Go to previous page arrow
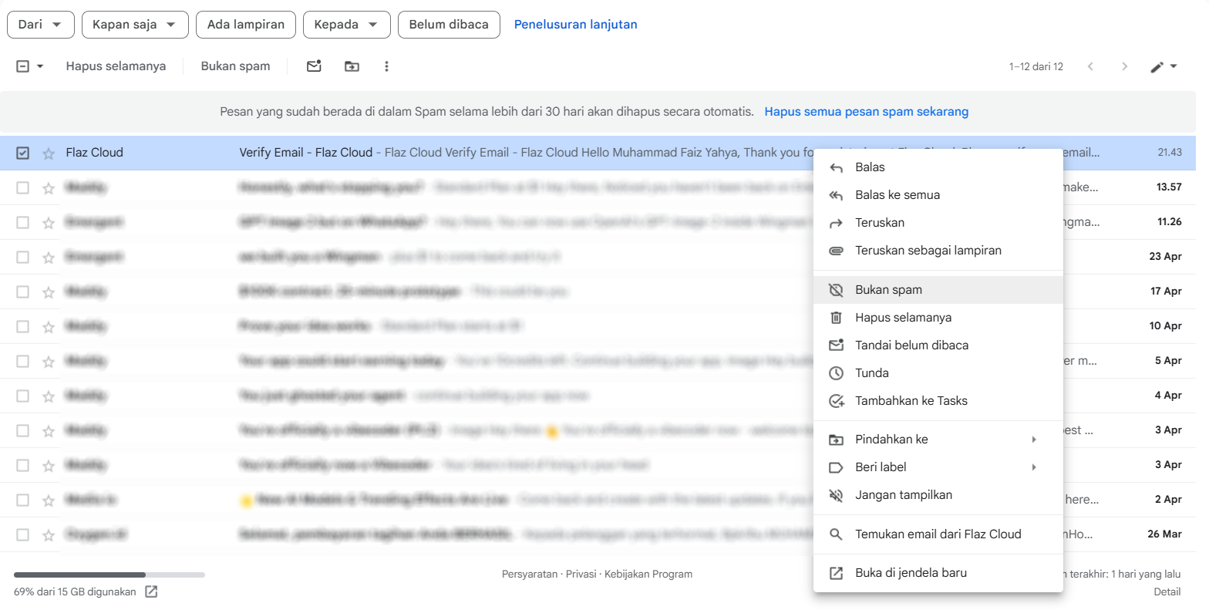The image size is (1209, 610). 1090,66
